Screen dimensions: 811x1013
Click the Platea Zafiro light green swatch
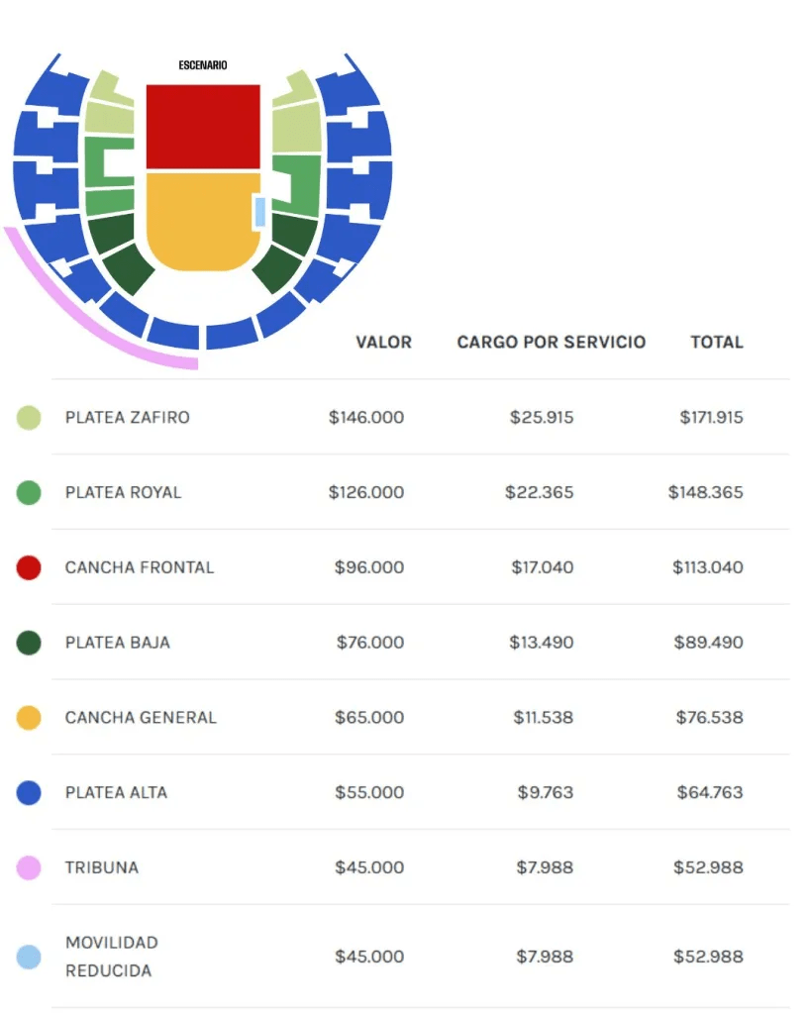(29, 418)
